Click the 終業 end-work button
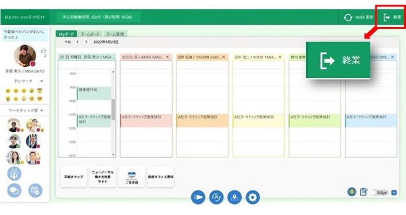The width and height of the screenshot is (406, 215). click(392, 17)
